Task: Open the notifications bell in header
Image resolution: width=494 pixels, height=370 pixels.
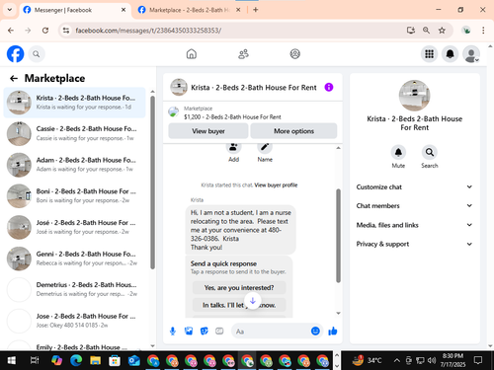Action: [x=450, y=54]
